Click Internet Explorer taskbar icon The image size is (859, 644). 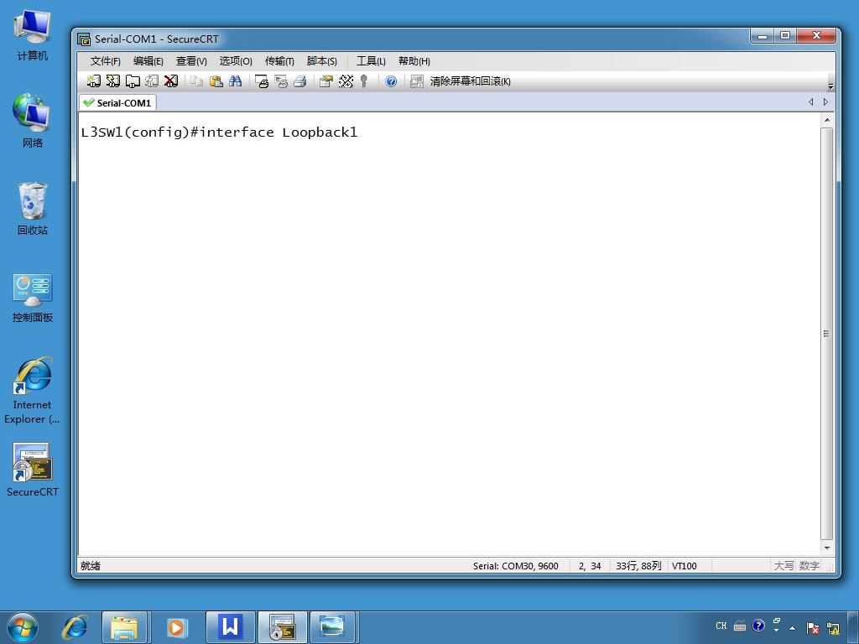75,627
